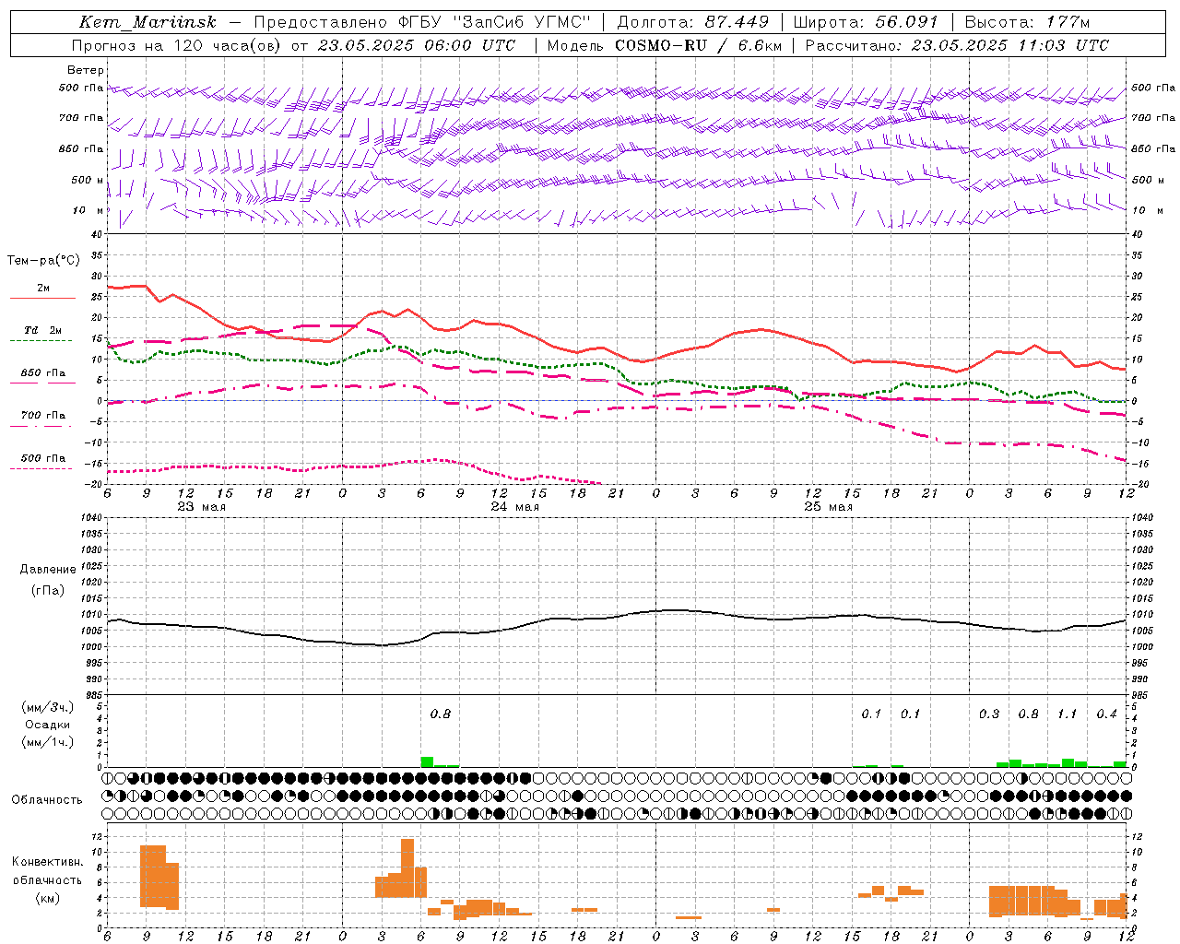
Task: Click the (мм/3ч.) precipitation unit label
Action: coord(48,707)
